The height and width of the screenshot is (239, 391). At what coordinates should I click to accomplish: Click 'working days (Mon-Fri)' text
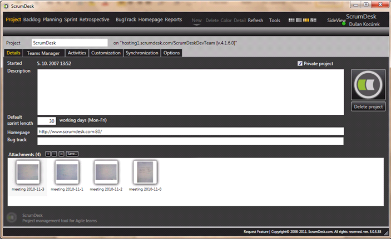(x=83, y=120)
